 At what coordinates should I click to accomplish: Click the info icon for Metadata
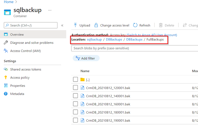6,94
